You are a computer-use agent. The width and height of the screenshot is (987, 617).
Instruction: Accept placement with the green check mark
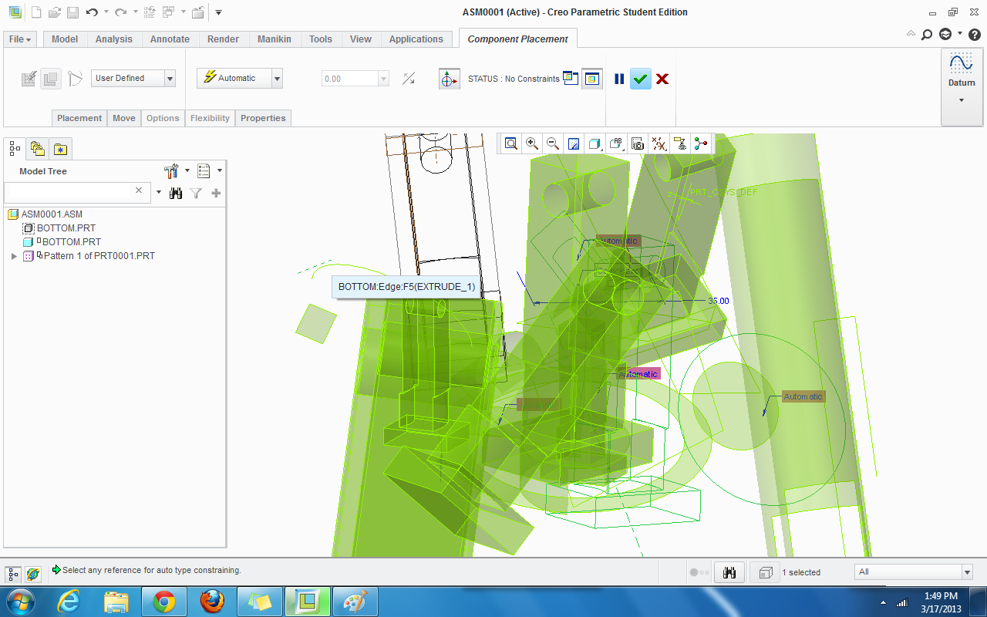pos(640,79)
